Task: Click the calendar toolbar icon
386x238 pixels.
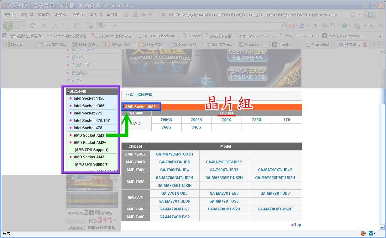Action: 315,26
